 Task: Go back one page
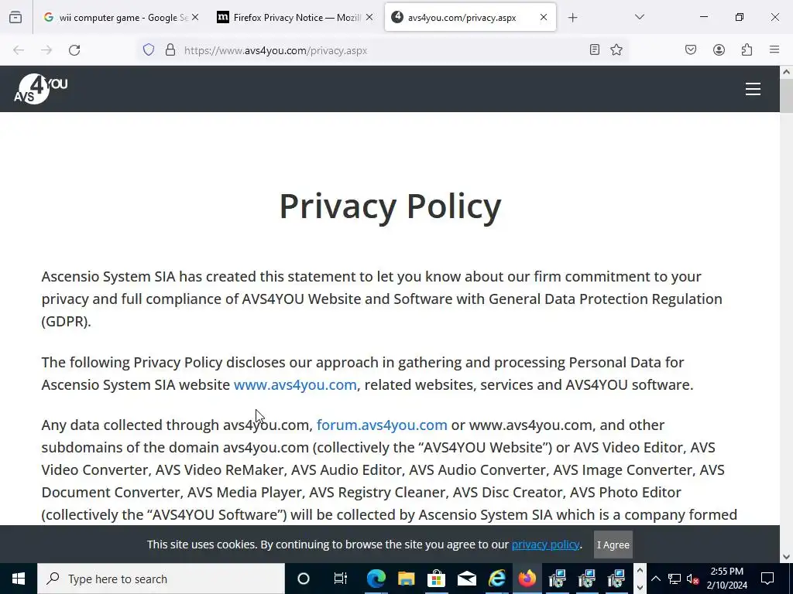[19, 50]
